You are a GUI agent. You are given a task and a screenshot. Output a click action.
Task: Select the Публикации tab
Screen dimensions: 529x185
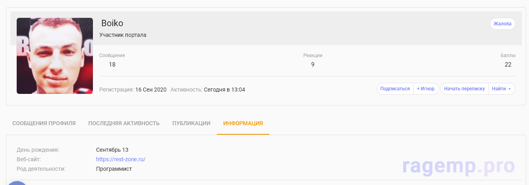tap(191, 123)
